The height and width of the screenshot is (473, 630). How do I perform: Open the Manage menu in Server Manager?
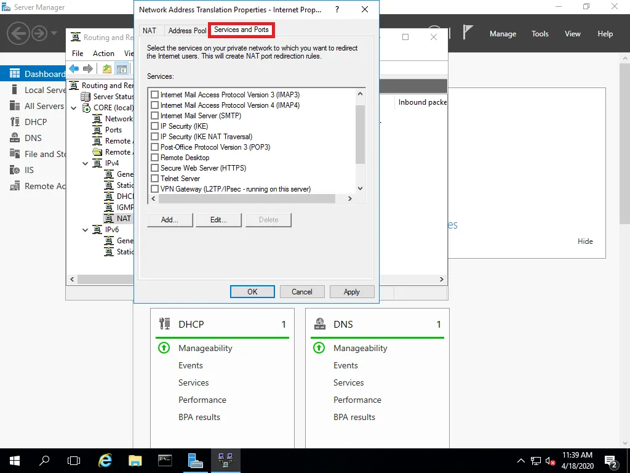click(503, 34)
